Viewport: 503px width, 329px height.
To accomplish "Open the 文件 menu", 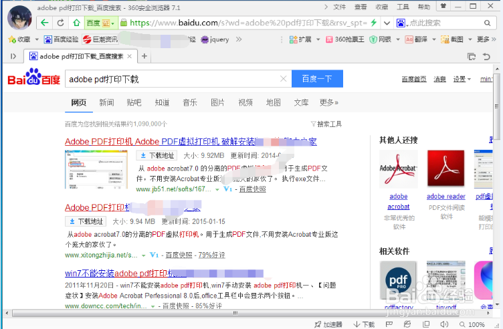I will (339, 7).
